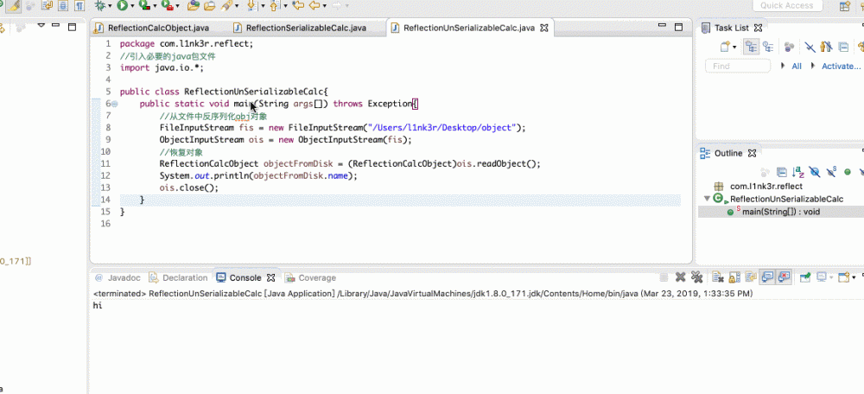Click the Remove Launch X in Console
This screenshot has height=394, width=864.
681,277
